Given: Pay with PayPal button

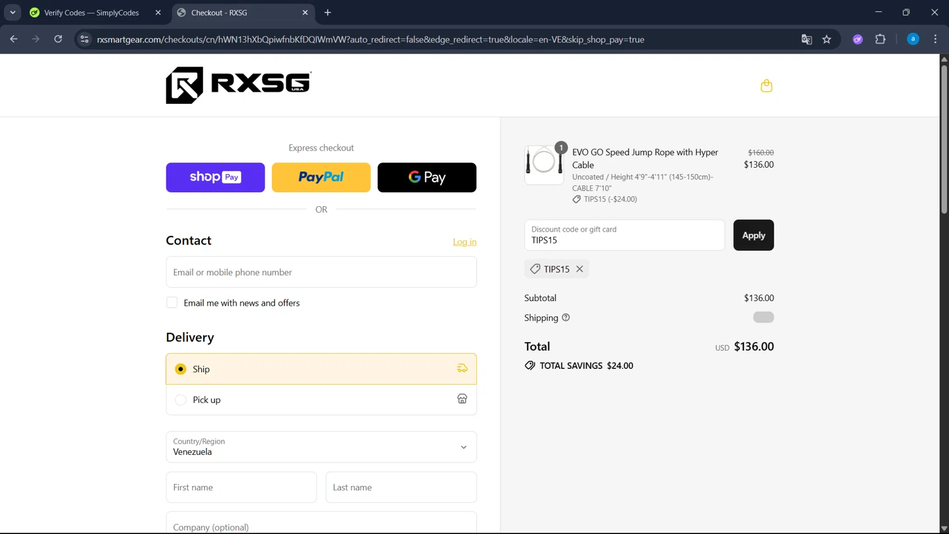Looking at the screenshot, I should pos(321,177).
